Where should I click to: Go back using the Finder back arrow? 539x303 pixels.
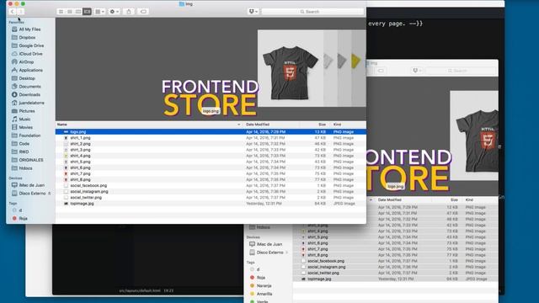(x=13, y=12)
